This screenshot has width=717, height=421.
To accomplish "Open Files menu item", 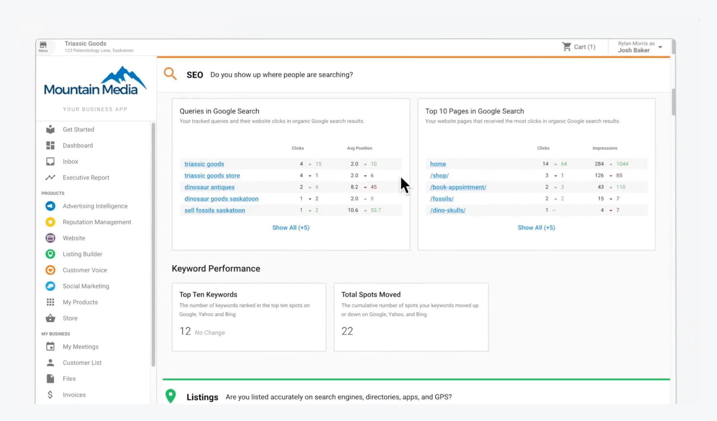I will coord(69,378).
